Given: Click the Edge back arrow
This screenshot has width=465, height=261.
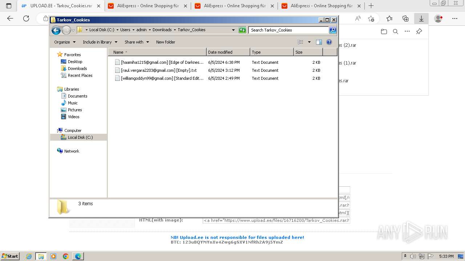Looking at the screenshot, I should coord(10,18).
